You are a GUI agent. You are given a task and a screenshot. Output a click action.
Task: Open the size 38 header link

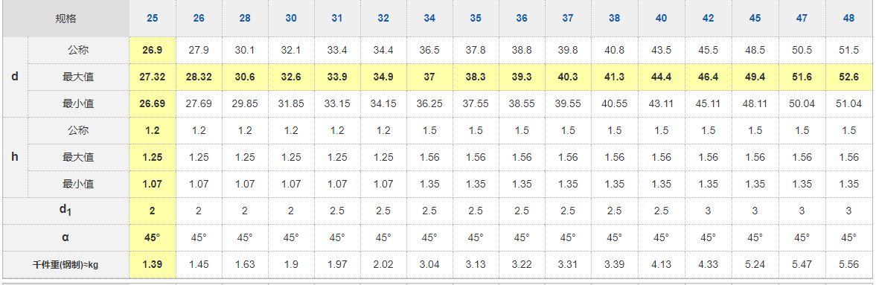pos(614,19)
